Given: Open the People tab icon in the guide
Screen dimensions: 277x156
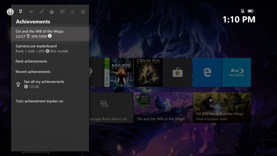Looking at the screenshot, I should tap(41, 12).
